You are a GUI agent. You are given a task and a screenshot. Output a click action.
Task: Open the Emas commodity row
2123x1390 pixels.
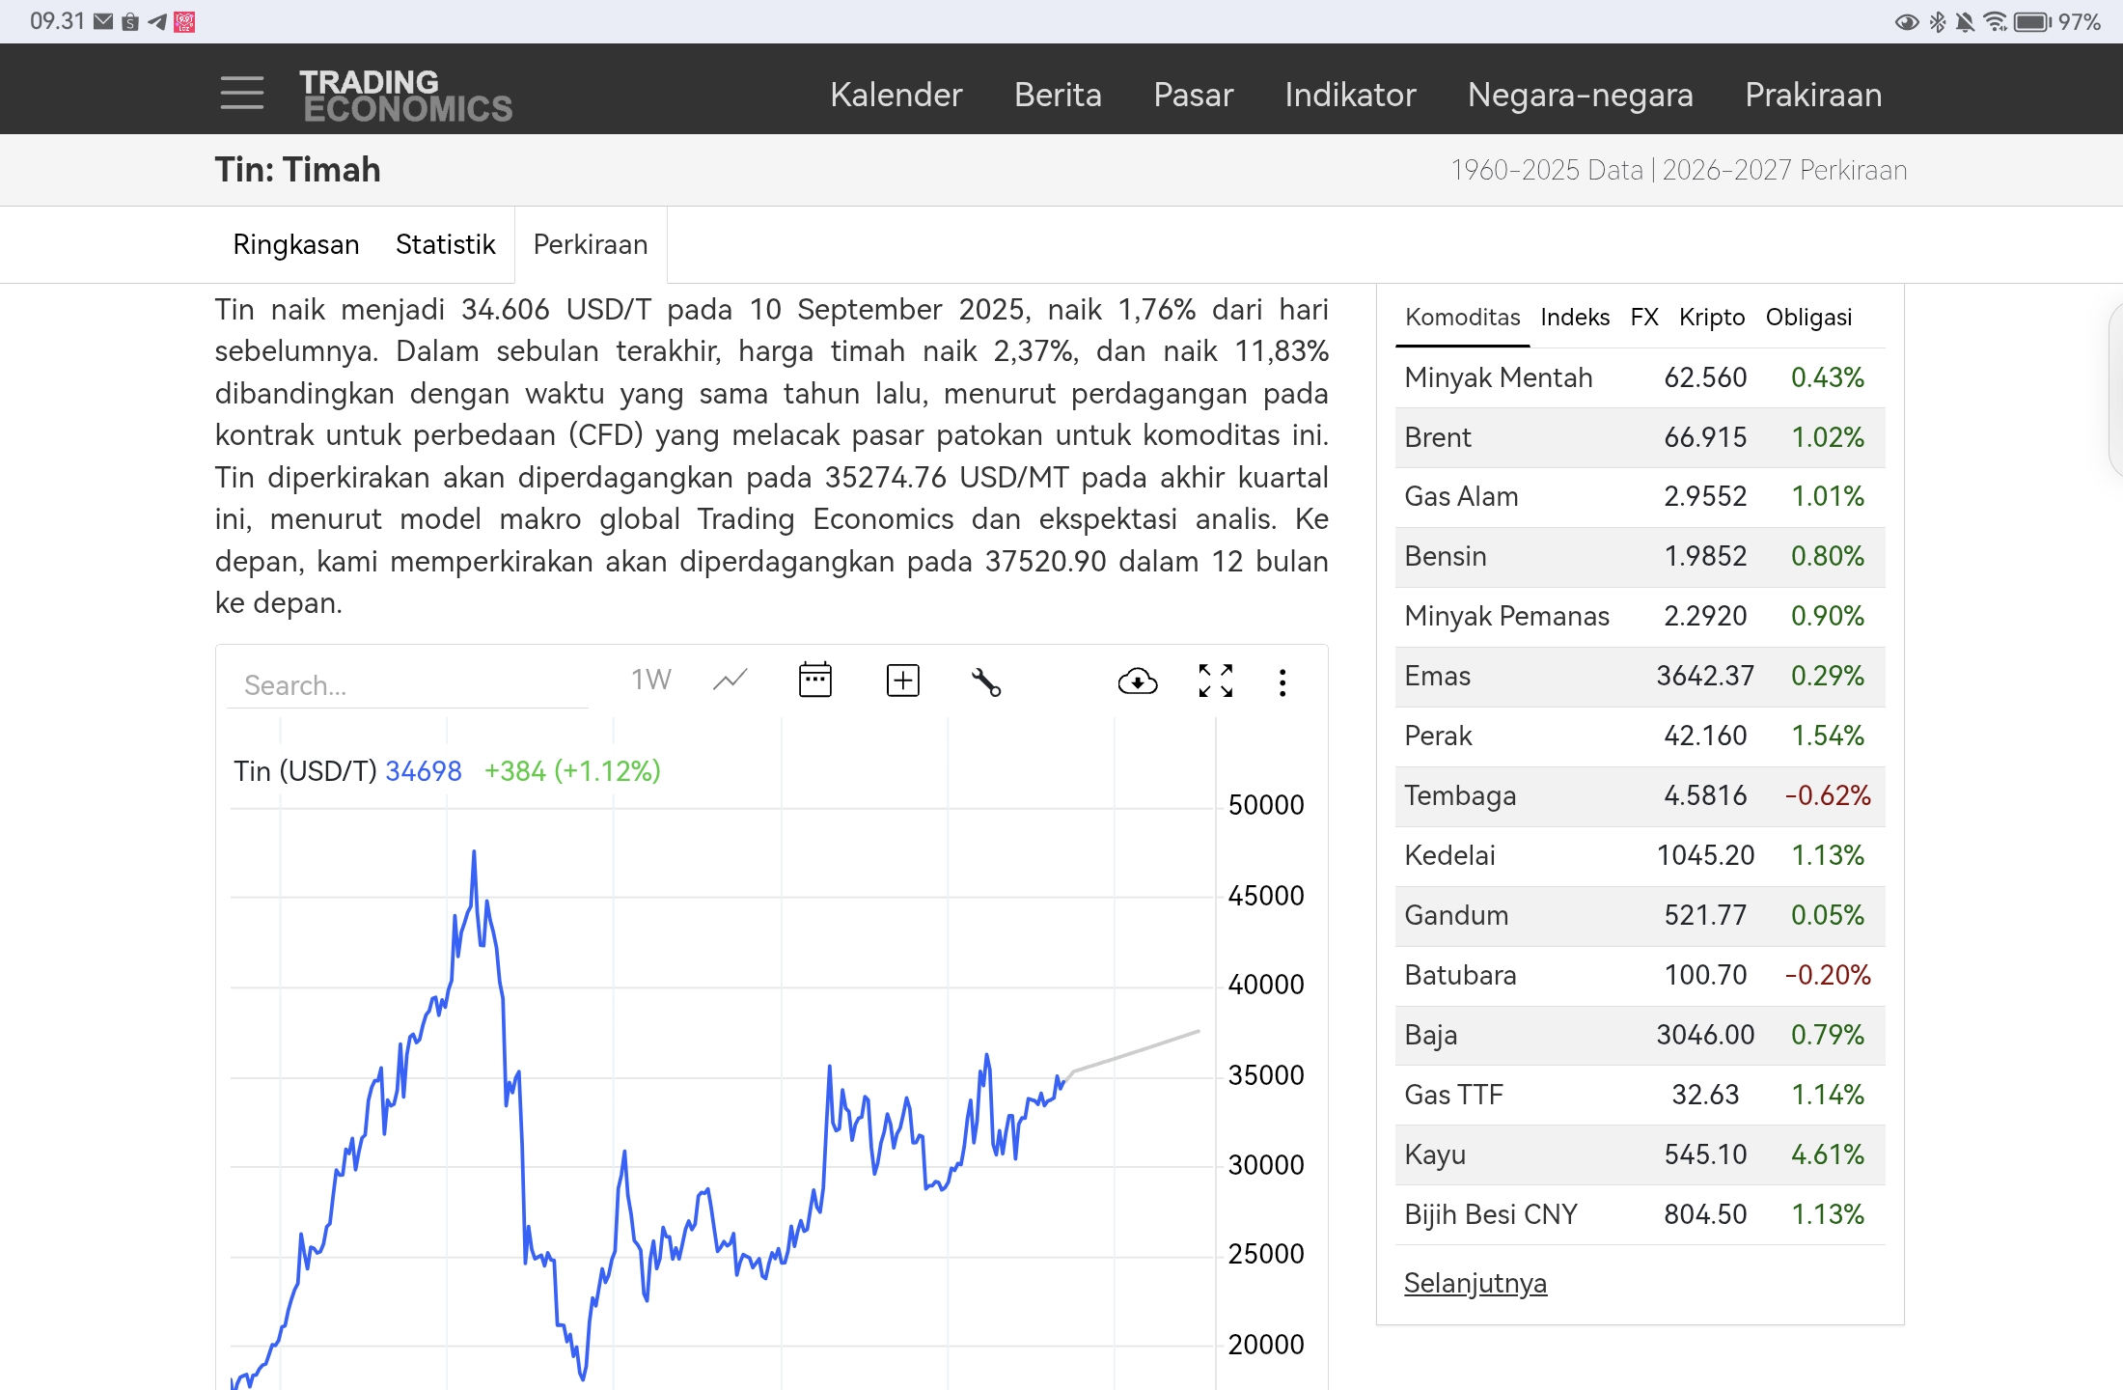click(x=1438, y=676)
